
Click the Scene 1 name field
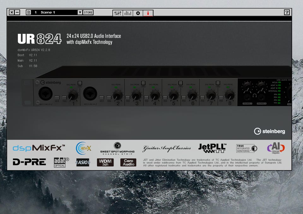click(x=54, y=12)
